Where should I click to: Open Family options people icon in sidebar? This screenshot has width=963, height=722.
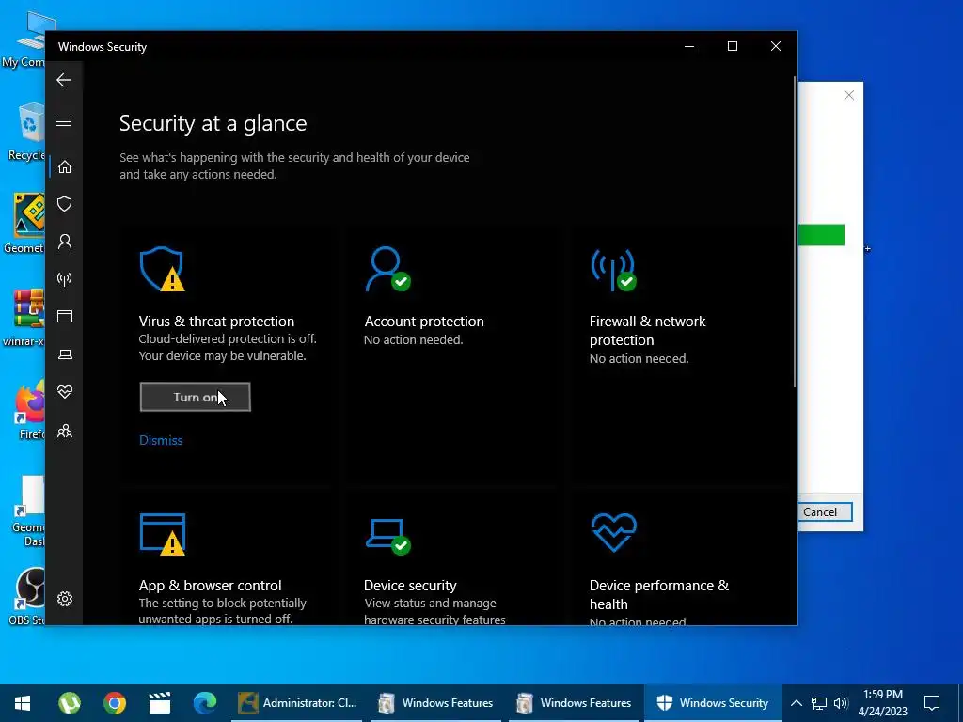[x=65, y=431]
